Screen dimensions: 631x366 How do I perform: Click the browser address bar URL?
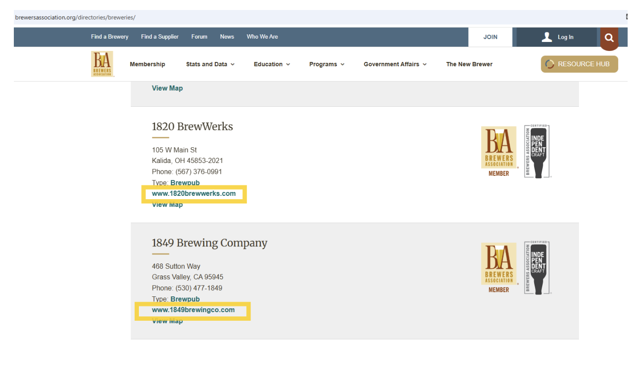coord(75,18)
